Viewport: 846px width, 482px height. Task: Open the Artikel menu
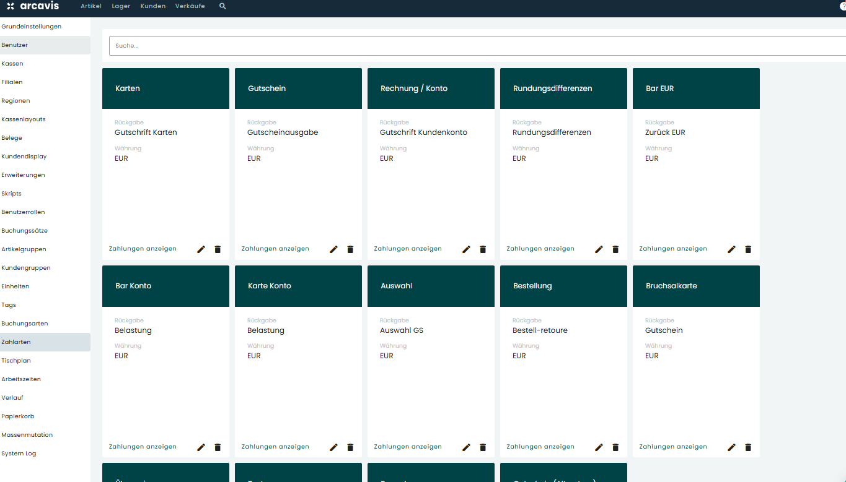pyautogui.click(x=91, y=6)
